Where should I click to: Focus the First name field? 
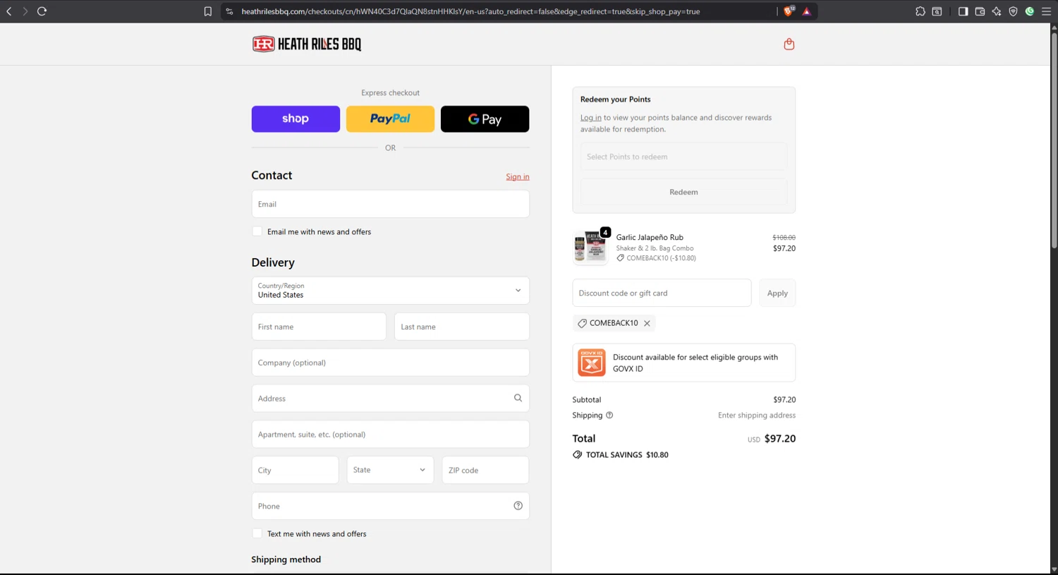(319, 327)
